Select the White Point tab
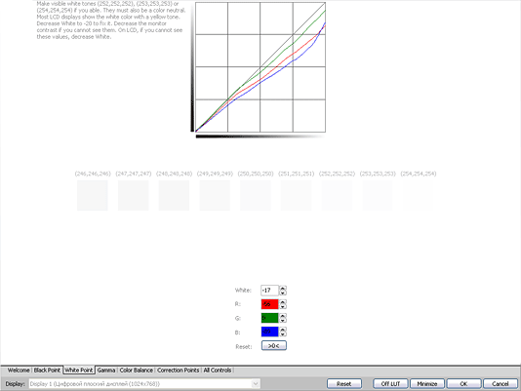This screenshot has width=521, height=391. pyautogui.click(x=79, y=371)
